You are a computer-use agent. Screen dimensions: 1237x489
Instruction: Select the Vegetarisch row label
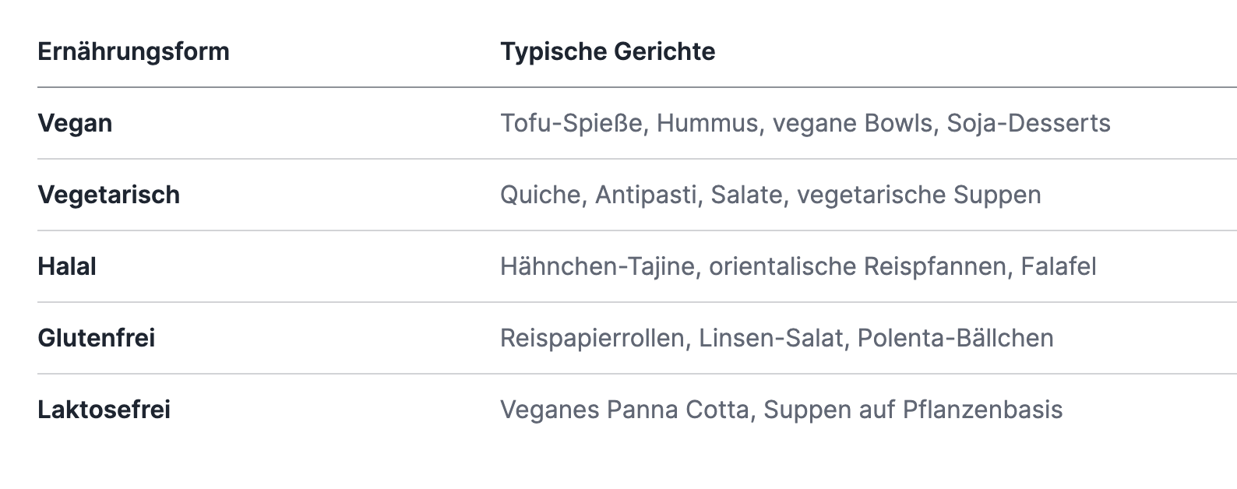[x=108, y=195]
